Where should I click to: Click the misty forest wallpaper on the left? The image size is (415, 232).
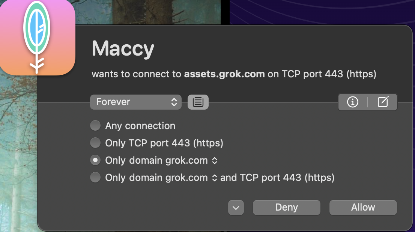[x=18, y=154]
